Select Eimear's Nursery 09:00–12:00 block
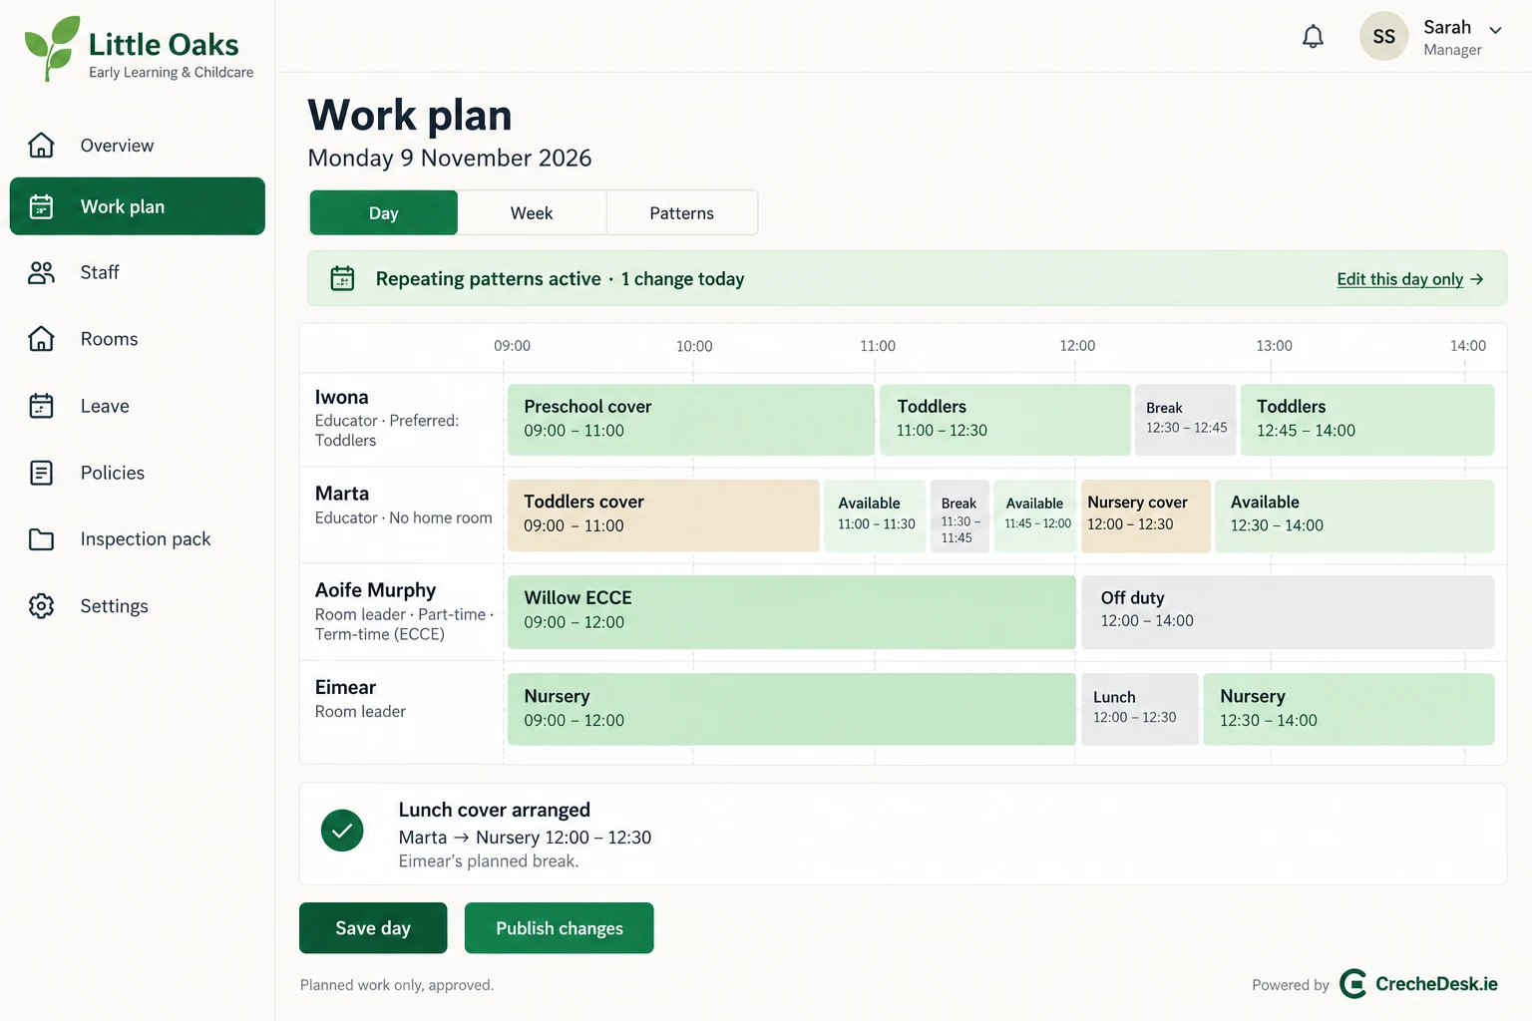The width and height of the screenshot is (1532, 1021). coord(792,709)
